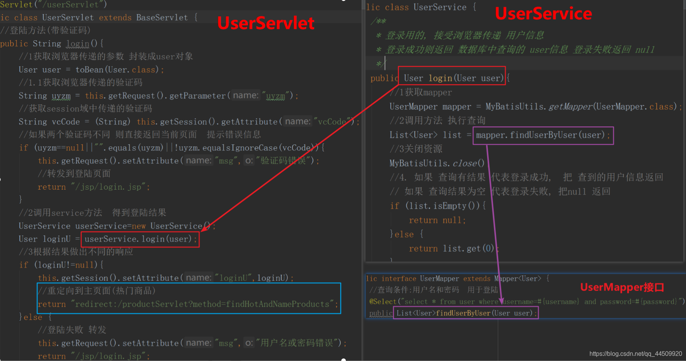Click the 'UserMapper mapper = MyBatisUtils.getMapper' line
The width and height of the screenshot is (686, 361).
536,106
